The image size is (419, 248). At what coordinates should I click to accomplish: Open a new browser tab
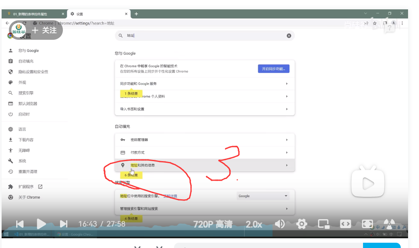(136, 14)
